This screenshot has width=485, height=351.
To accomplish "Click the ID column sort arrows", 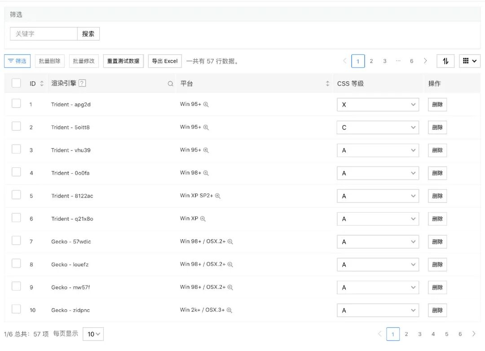I will coord(42,84).
